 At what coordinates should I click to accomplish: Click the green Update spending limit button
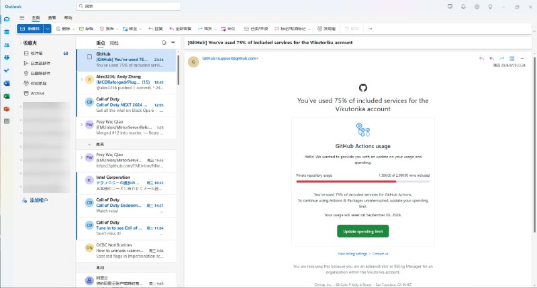(362, 231)
